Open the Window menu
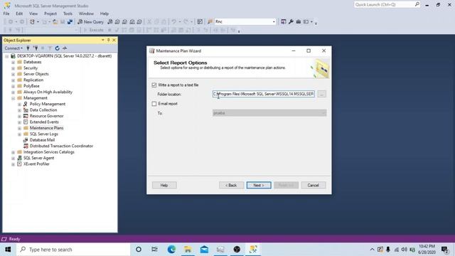This screenshot has width=455, height=256. [86, 14]
